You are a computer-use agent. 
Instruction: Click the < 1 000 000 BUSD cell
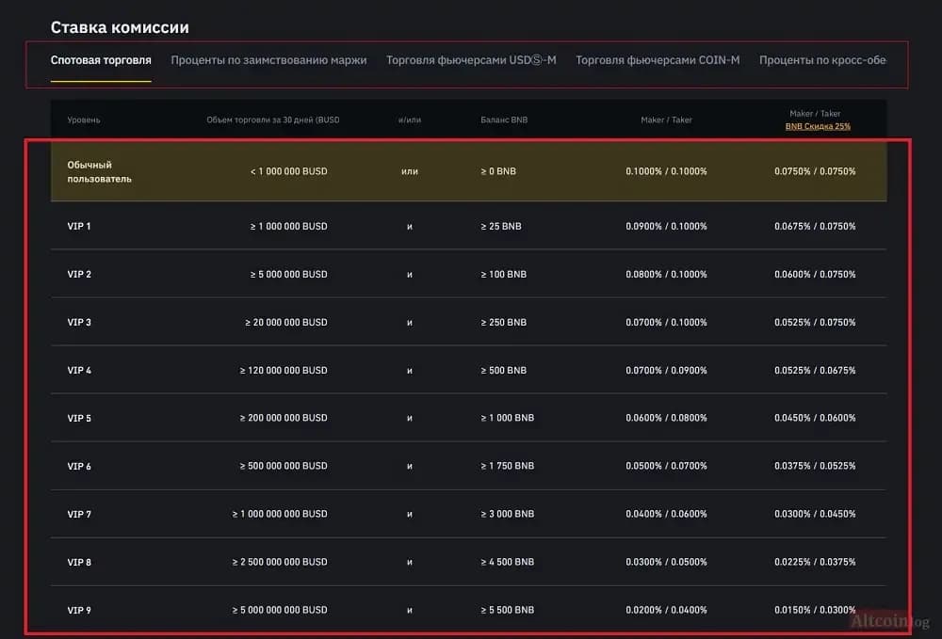pos(289,171)
